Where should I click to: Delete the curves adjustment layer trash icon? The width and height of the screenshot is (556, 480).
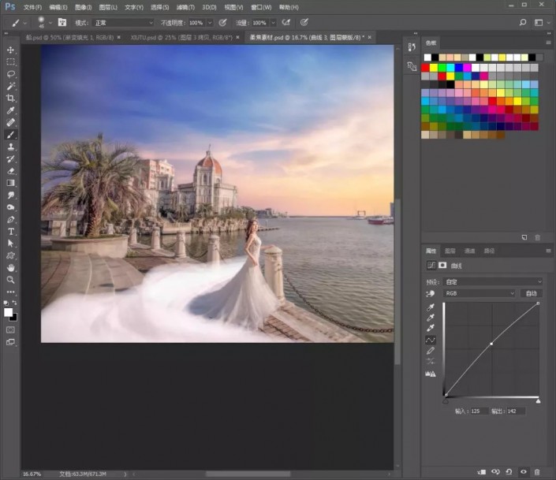[537, 472]
